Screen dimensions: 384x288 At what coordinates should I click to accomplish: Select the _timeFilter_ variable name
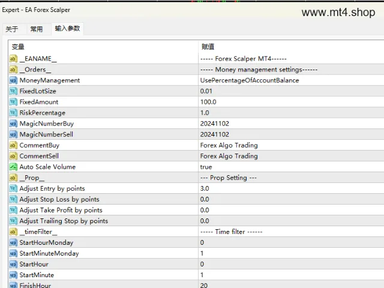pos(38,232)
